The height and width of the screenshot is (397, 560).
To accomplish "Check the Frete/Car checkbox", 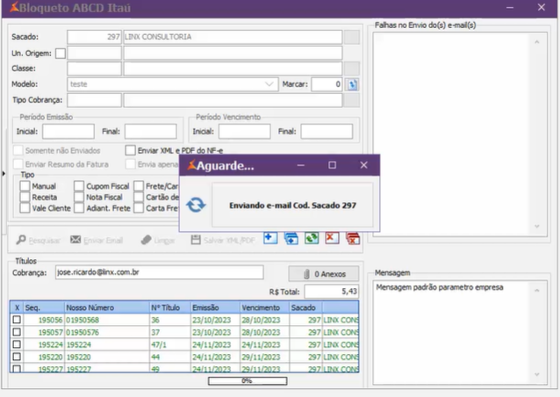I will [139, 186].
